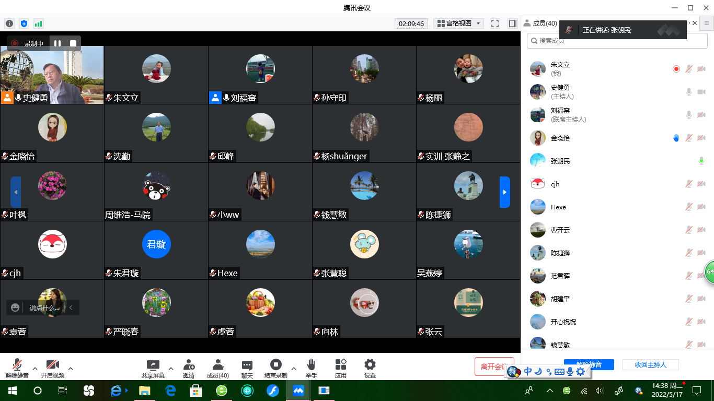Expand audio options arrow beside 解除静音
Screen dimensions: 714x401
click(35, 368)
